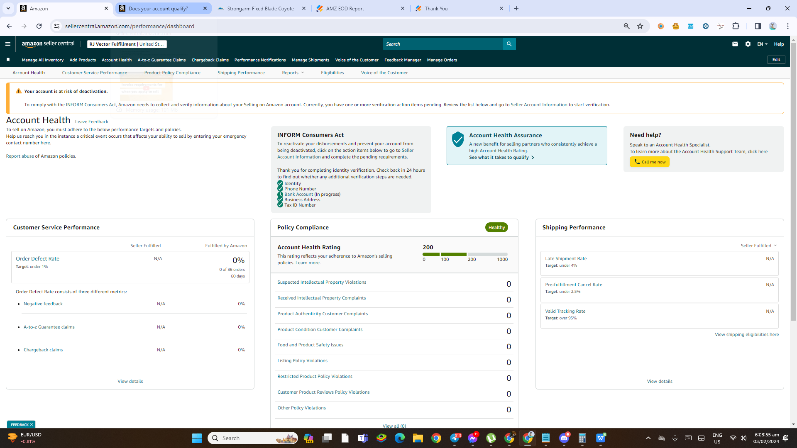Image resolution: width=797 pixels, height=448 pixels.
Task: Open the Bank Account verification link
Action: 298,194
